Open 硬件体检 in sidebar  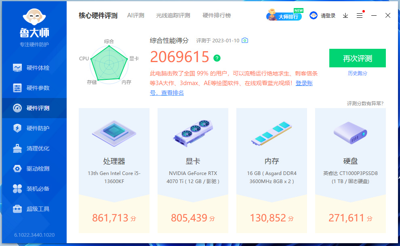coord(34,68)
